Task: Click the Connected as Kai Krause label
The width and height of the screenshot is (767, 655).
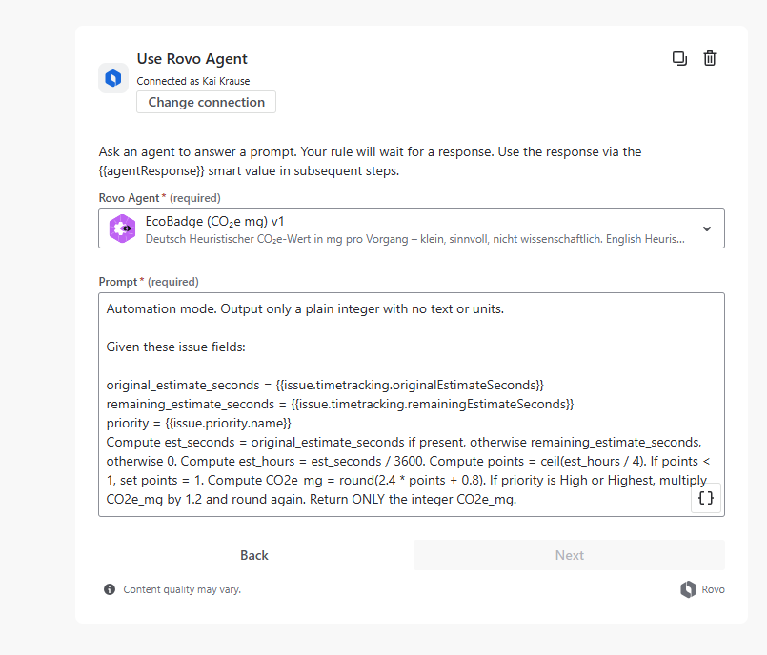Action: tap(192, 81)
